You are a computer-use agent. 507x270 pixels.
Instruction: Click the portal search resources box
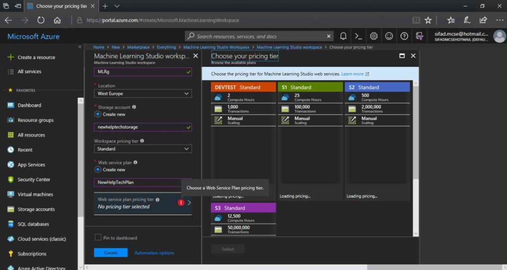(258, 36)
